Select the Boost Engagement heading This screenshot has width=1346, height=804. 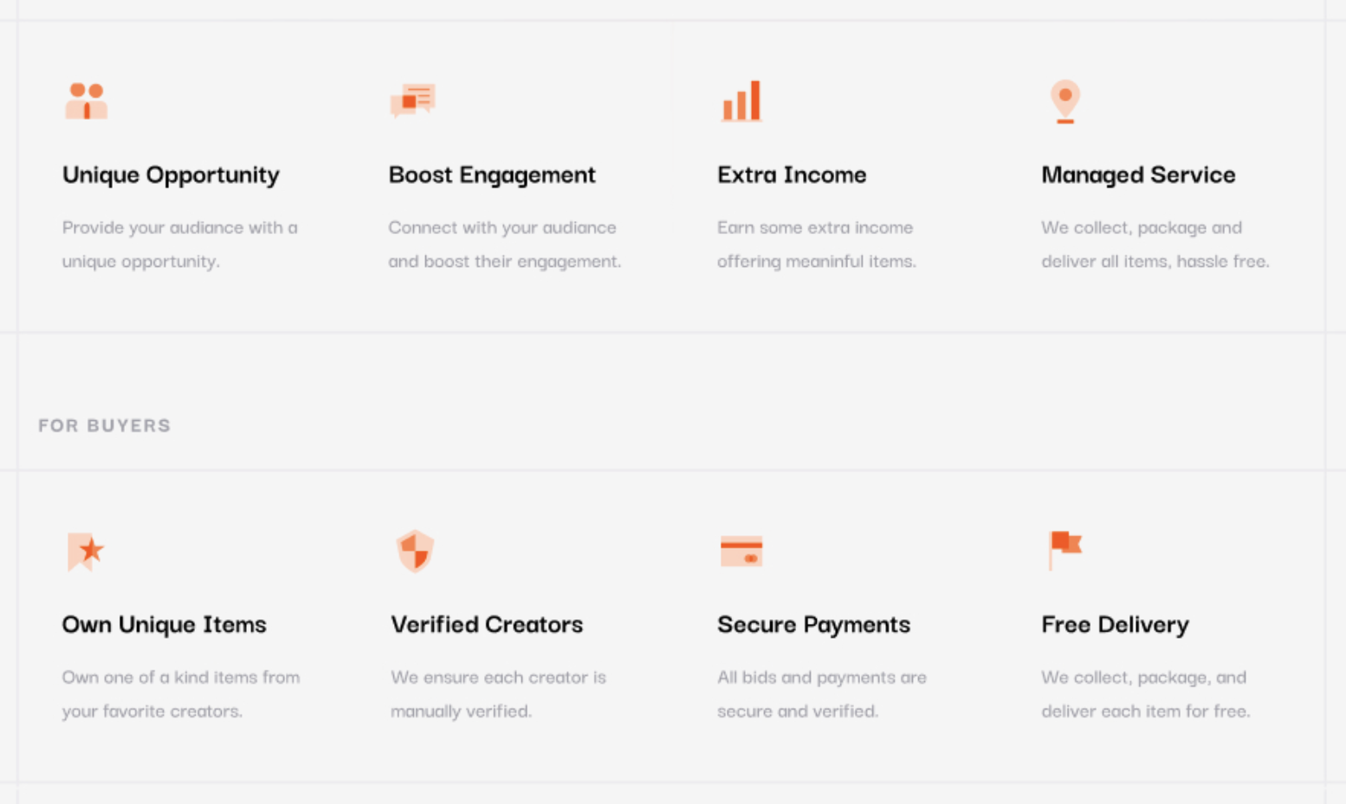click(x=492, y=175)
